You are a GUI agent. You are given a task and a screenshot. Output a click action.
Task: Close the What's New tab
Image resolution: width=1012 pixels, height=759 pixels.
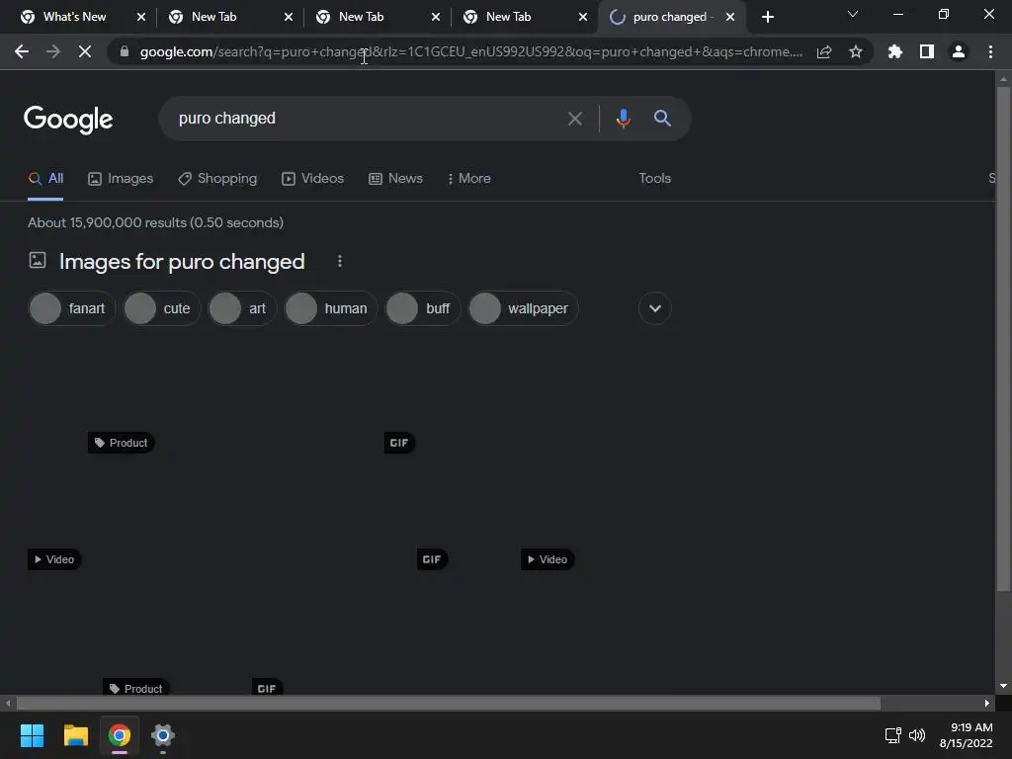click(x=140, y=17)
